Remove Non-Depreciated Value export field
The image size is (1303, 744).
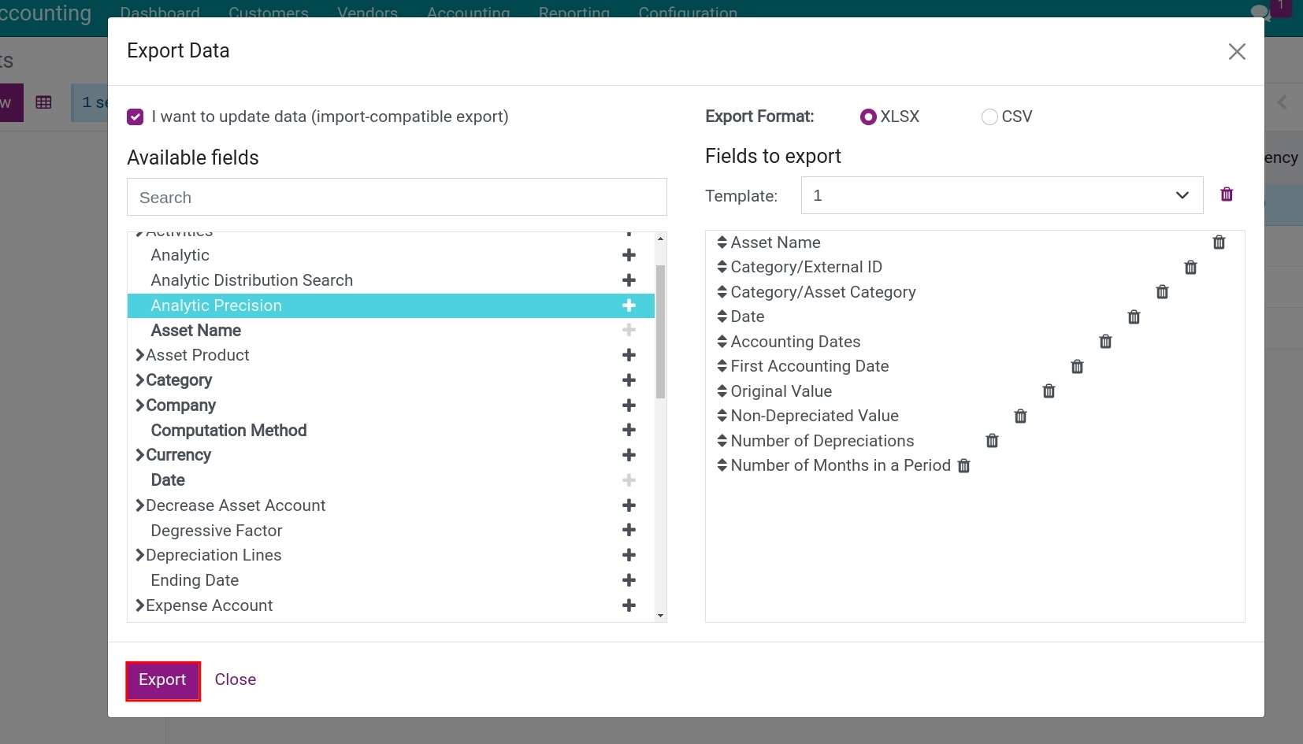tap(1020, 416)
